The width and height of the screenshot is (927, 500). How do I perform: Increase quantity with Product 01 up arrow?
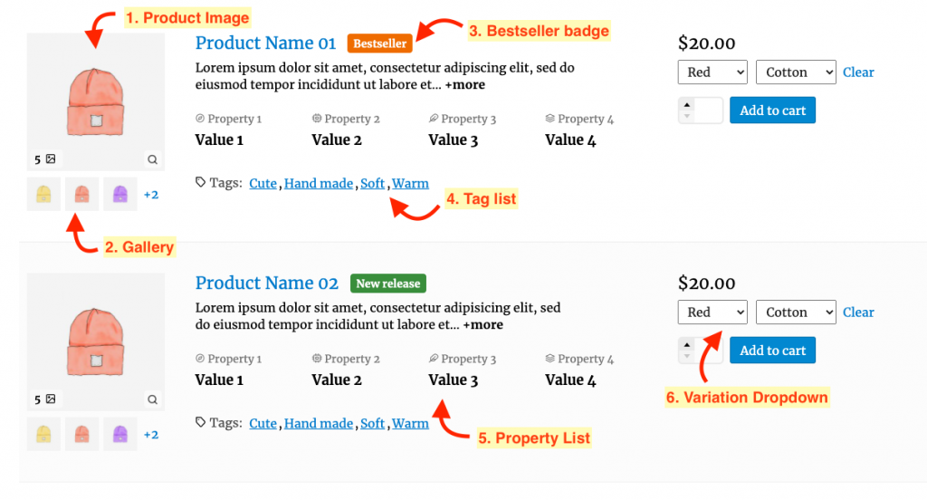(x=687, y=105)
